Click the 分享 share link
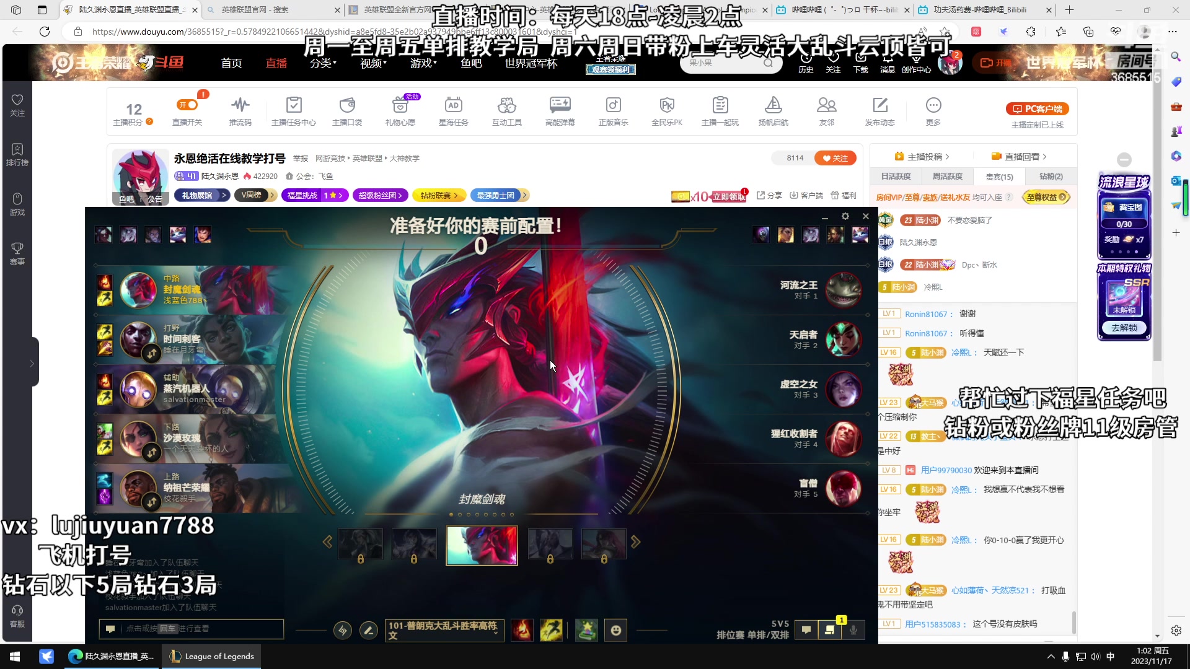 [769, 196]
